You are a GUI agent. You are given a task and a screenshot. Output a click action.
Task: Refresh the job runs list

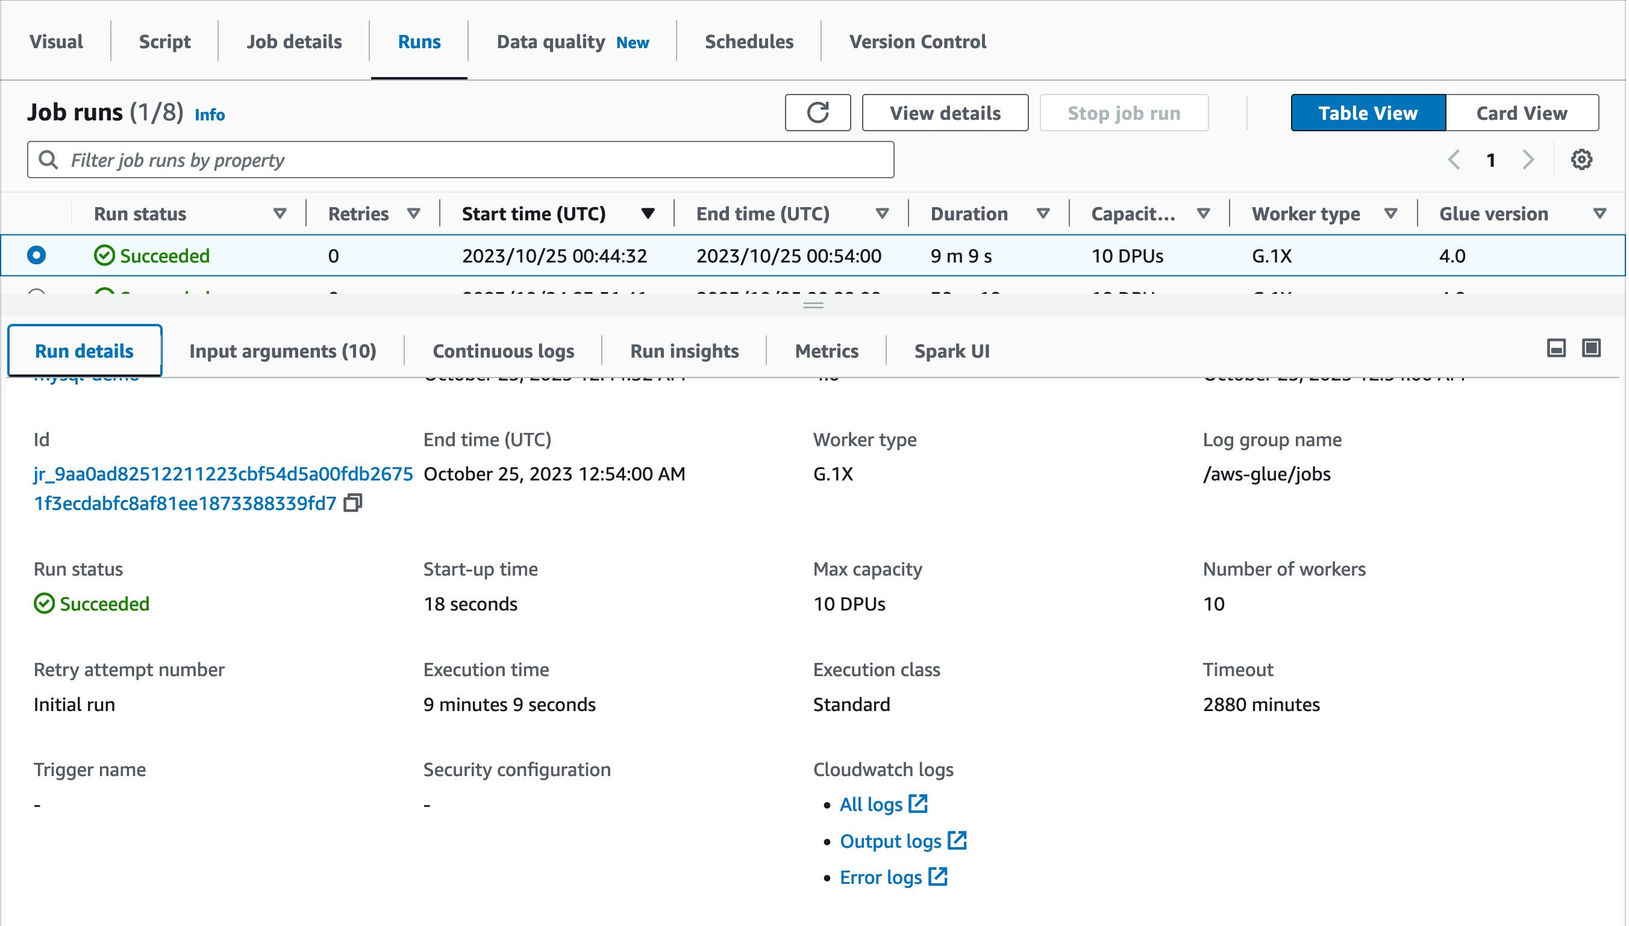(818, 113)
